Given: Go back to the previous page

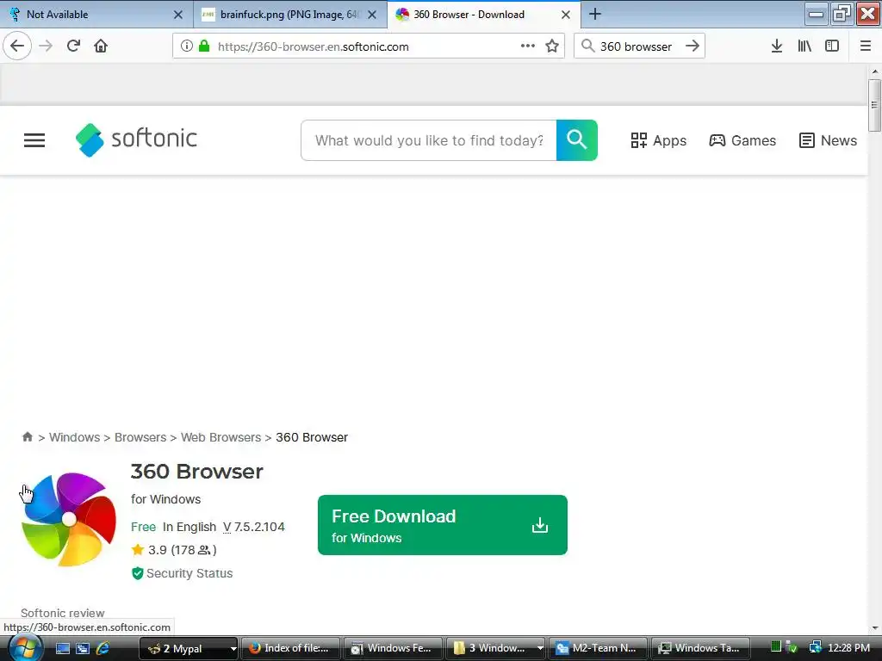Looking at the screenshot, I should pos(17,46).
